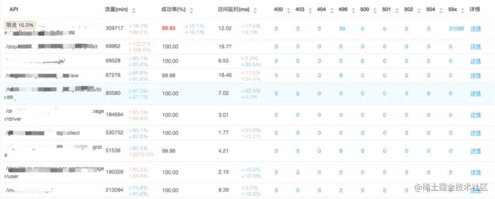495x199 pixels.
Task: Open 详情 for the 309717 traffic row
Action: pyautogui.click(x=475, y=29)
